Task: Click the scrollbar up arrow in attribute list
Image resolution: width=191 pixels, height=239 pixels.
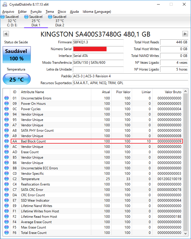Action: [186, 91]
